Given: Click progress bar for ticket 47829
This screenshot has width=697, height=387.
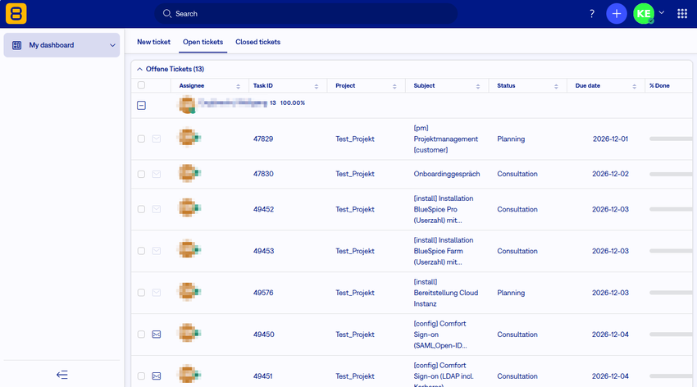Looking at the screenshot, I should (x=671, y=139).
